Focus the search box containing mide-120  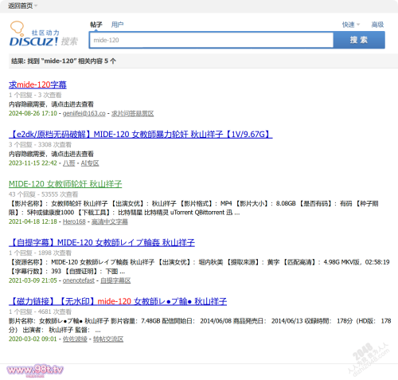(x=211, y=40)
